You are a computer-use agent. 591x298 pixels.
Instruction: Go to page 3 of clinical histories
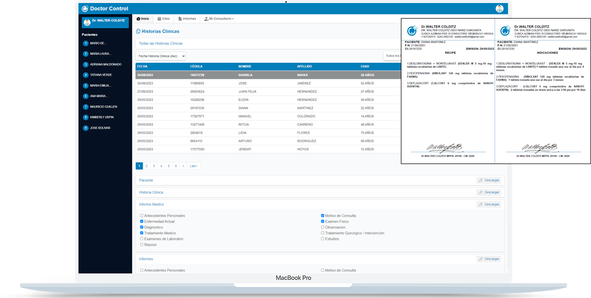click(154, 166)
